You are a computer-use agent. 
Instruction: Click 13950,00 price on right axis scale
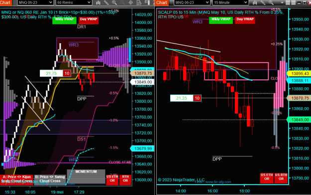coord(300,19)
